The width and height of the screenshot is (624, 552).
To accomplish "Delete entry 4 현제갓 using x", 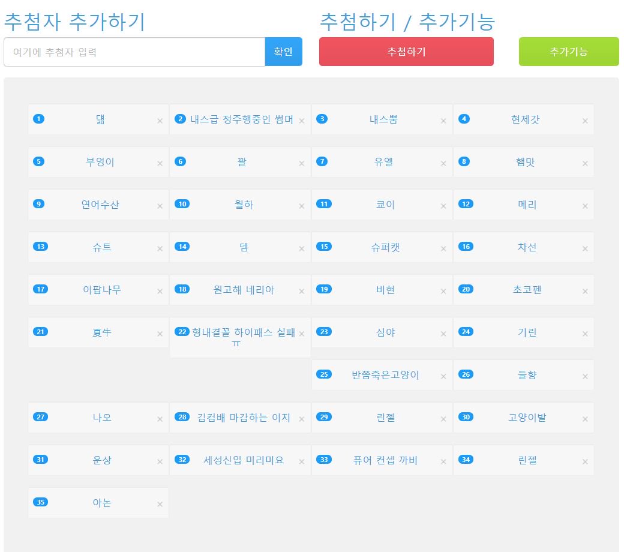I will click(x=585, y=121).
